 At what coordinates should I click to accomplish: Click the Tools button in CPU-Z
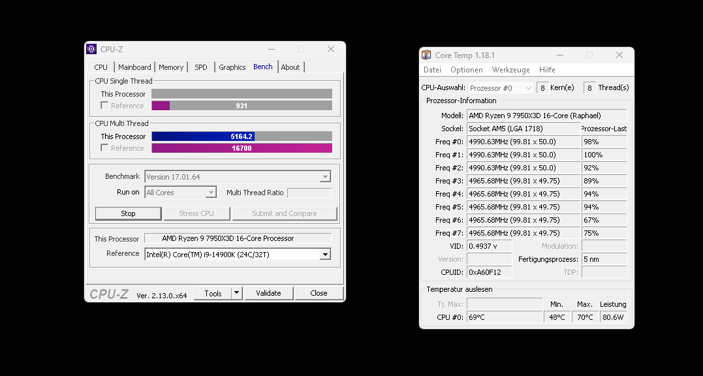213,293
